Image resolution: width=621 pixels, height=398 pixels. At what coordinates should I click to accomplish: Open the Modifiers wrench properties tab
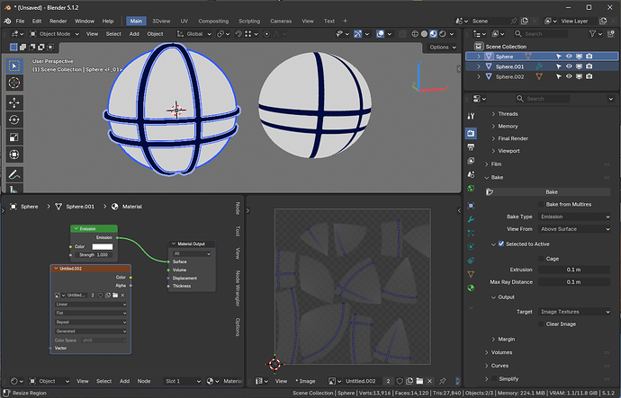coord(471,219)
